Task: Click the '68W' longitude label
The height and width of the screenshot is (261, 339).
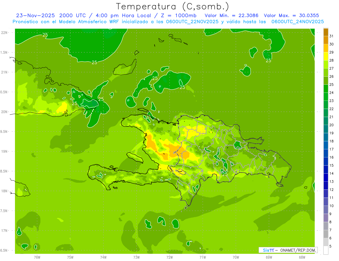Action: (x=302, y=257)
